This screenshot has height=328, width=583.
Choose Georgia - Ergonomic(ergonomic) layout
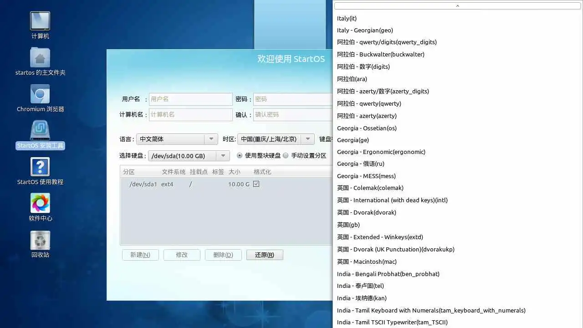pos(458,152)
